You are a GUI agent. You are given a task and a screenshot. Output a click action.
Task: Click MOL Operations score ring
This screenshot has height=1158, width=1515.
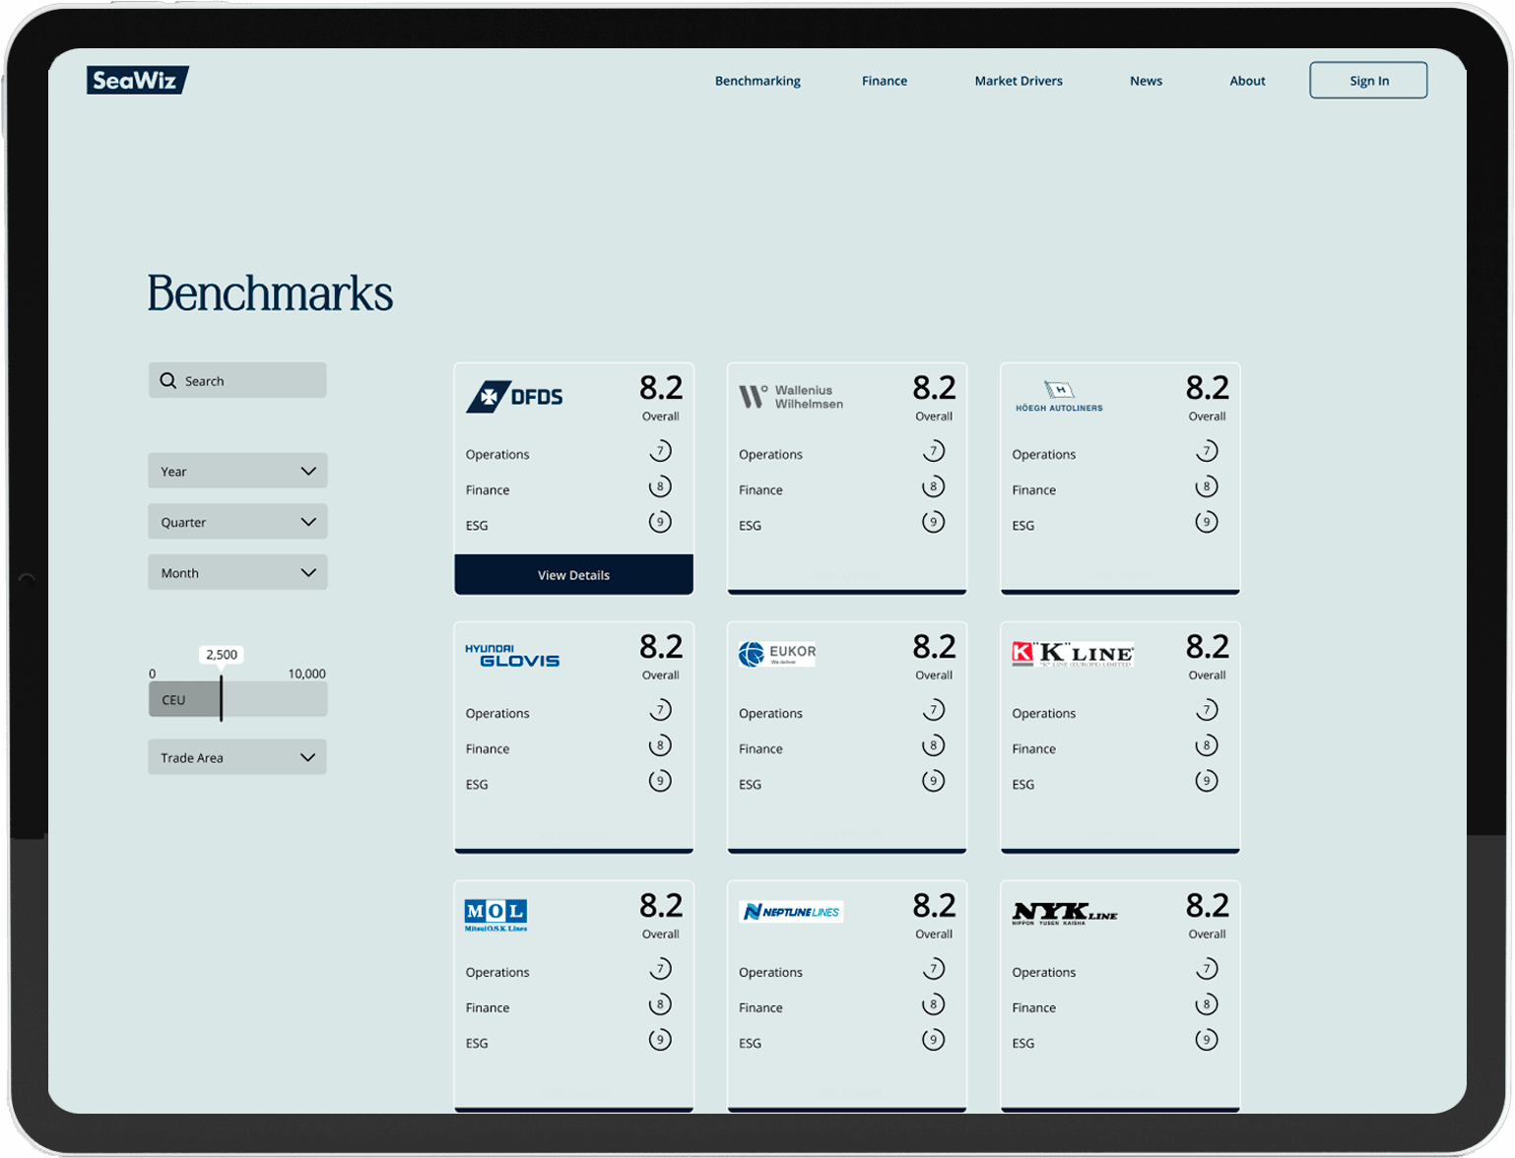coord(660,969)
